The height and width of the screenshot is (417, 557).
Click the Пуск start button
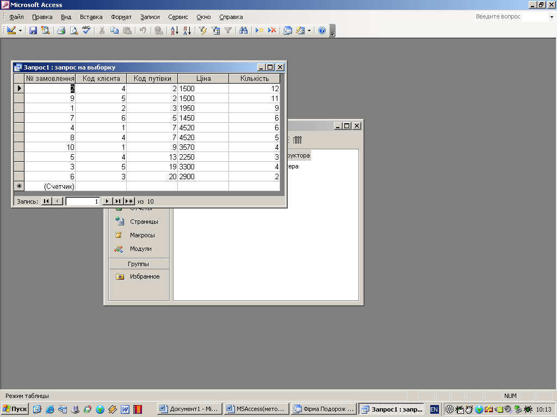pos(15,409)
